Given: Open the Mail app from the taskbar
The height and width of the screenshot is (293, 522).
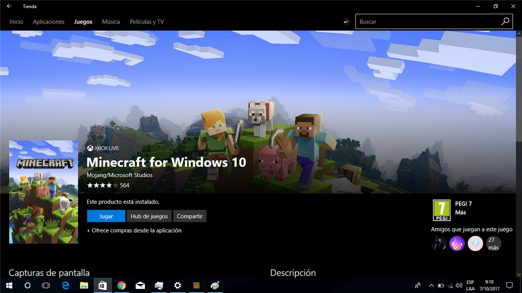Looking at the screenshot, I should point(140,286).
